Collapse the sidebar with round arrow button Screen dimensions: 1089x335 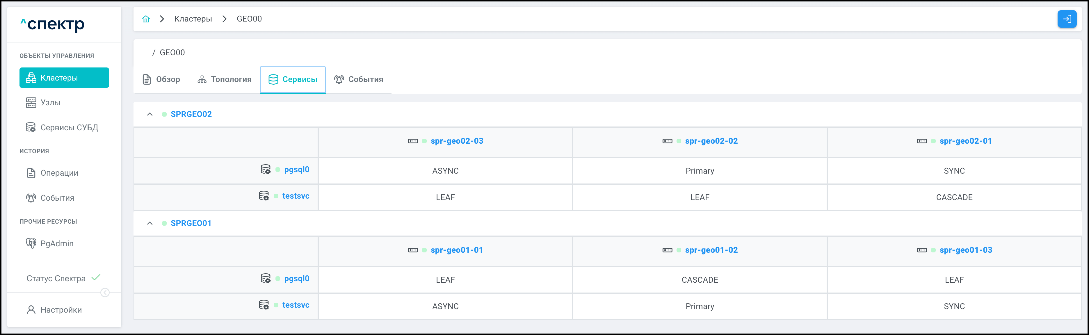(105, 292)
